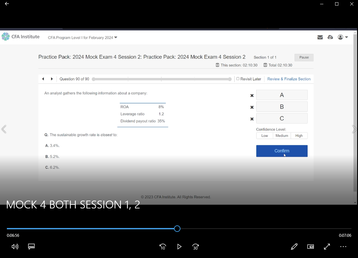Click the back arrow at top left
The image size is (358, 258).
point(7,4)
